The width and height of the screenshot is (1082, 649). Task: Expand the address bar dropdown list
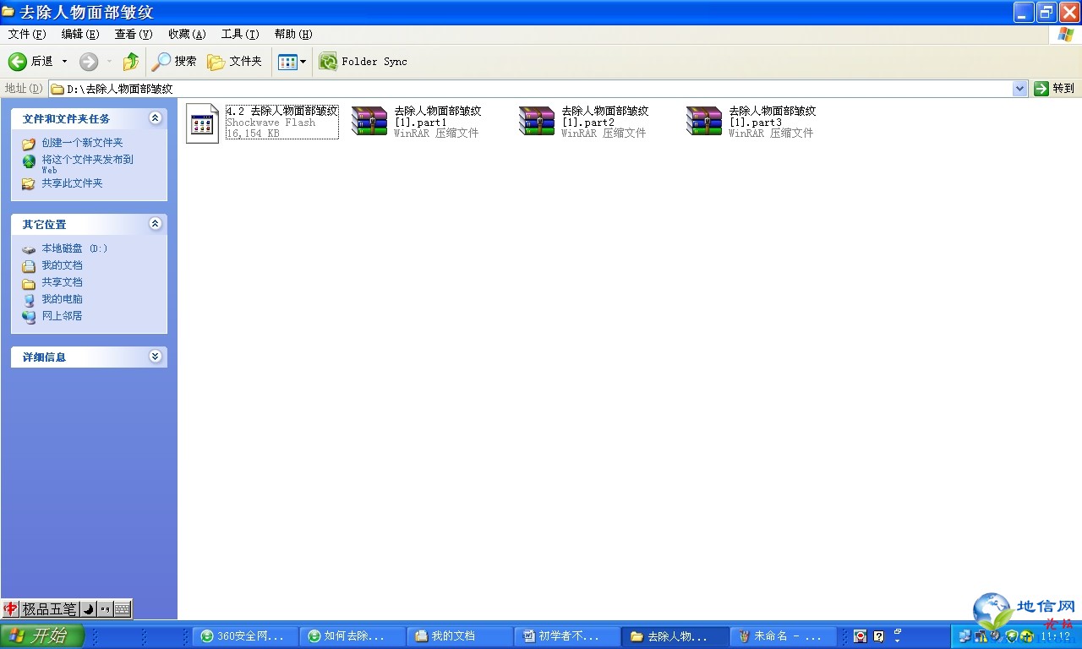[1020, 89]
